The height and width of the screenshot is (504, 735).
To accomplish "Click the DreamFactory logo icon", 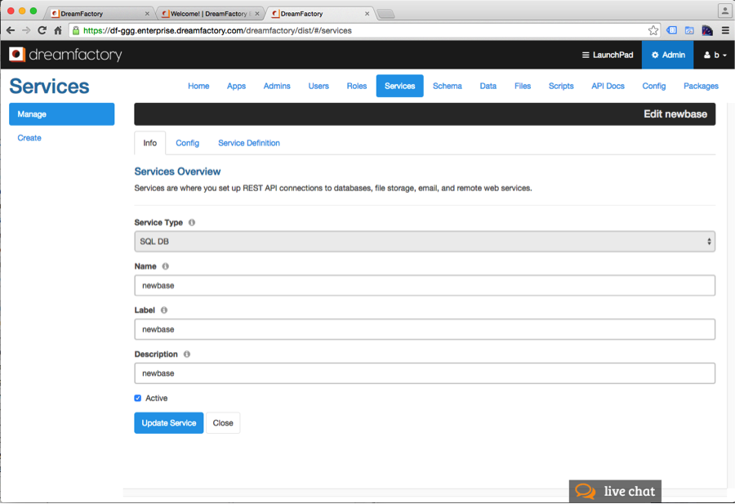I will (17, 55).
